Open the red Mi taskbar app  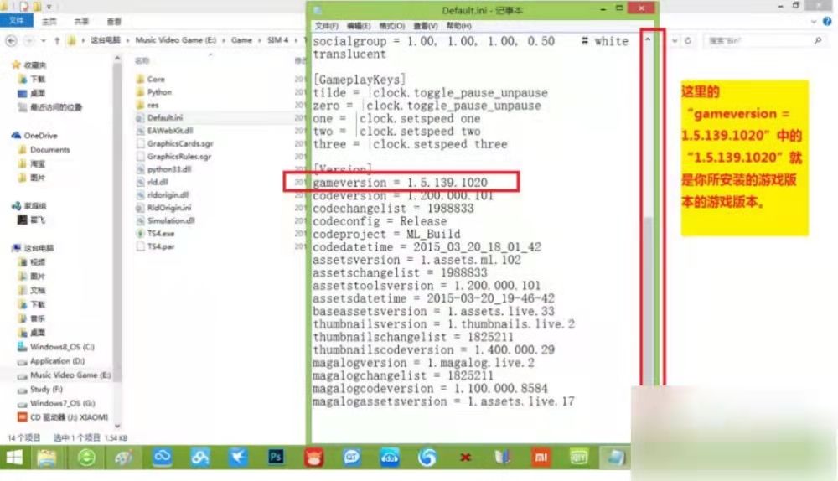541,457
